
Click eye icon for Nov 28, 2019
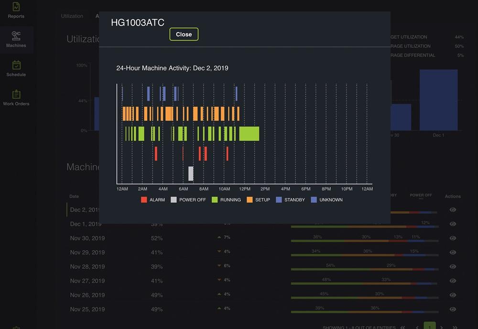(x=453, y=267)
